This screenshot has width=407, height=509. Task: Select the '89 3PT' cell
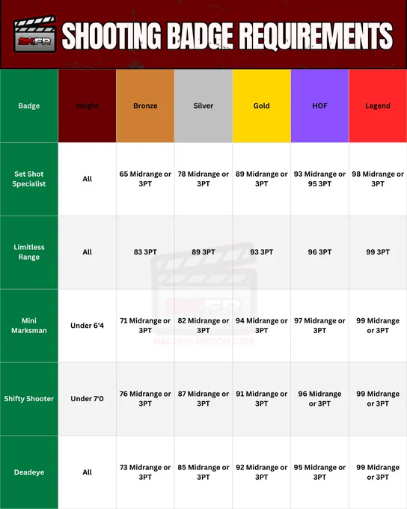click(x=203, y=252)
